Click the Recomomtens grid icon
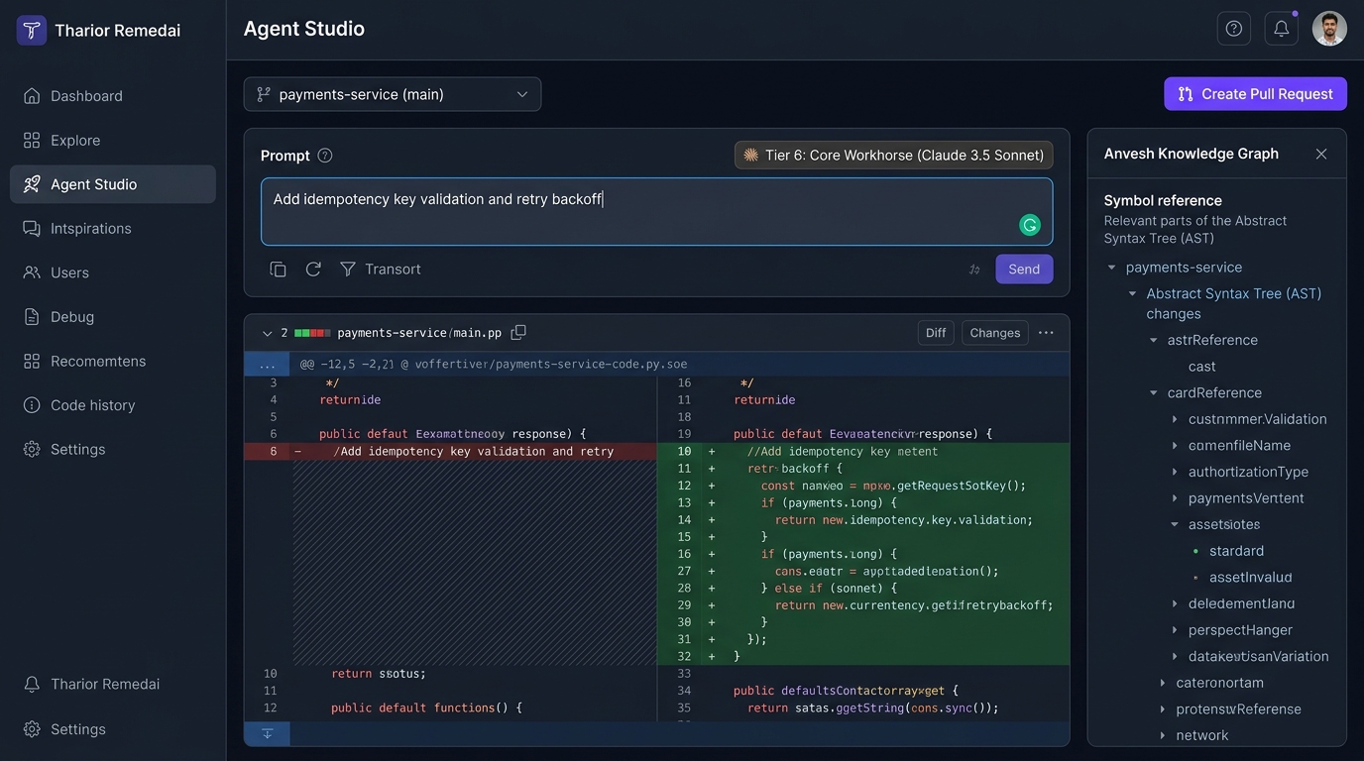 tap(32, 361)
